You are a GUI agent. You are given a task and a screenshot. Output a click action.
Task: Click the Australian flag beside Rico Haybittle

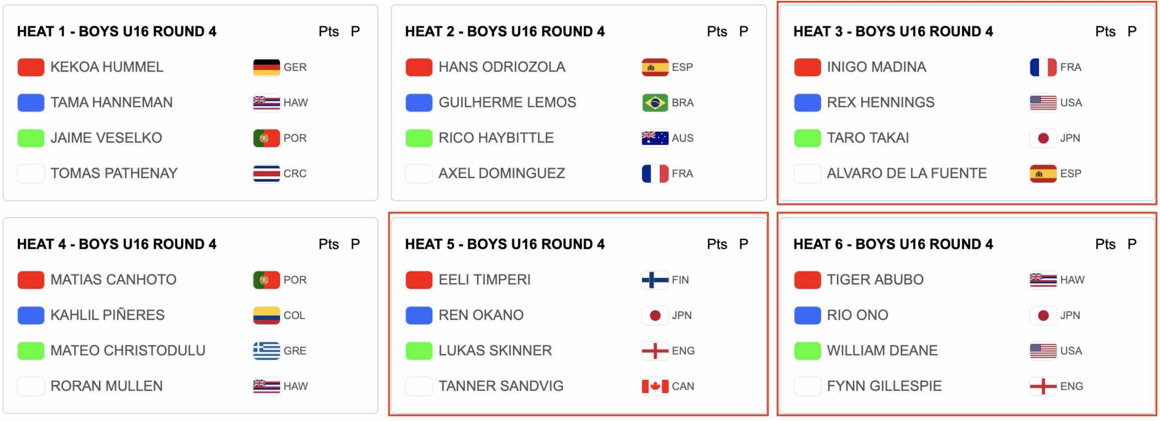pyautogui.click(x=654, y=138)
